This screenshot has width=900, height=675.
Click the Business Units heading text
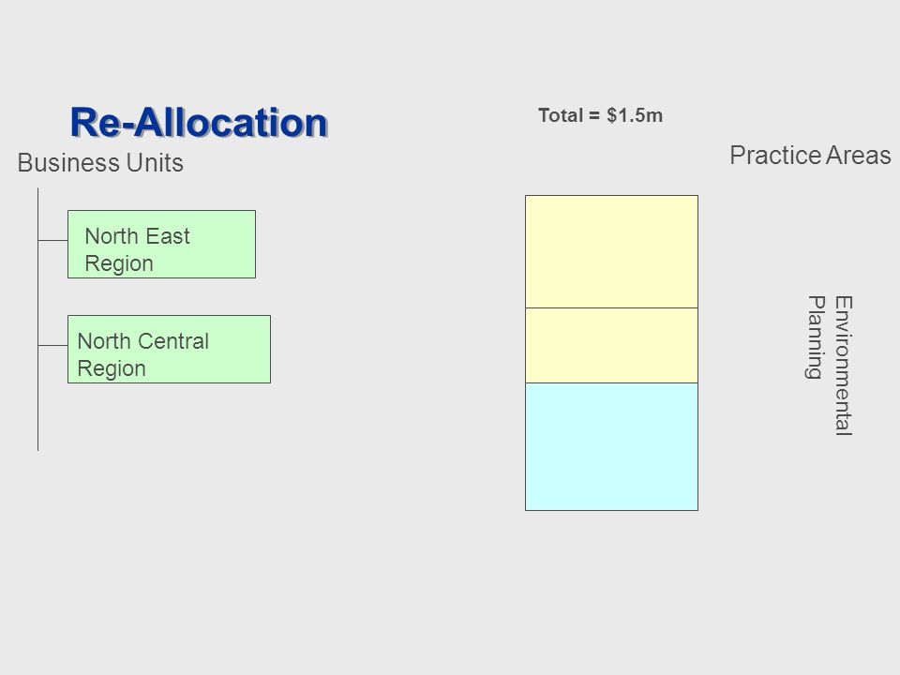(100, 163)
